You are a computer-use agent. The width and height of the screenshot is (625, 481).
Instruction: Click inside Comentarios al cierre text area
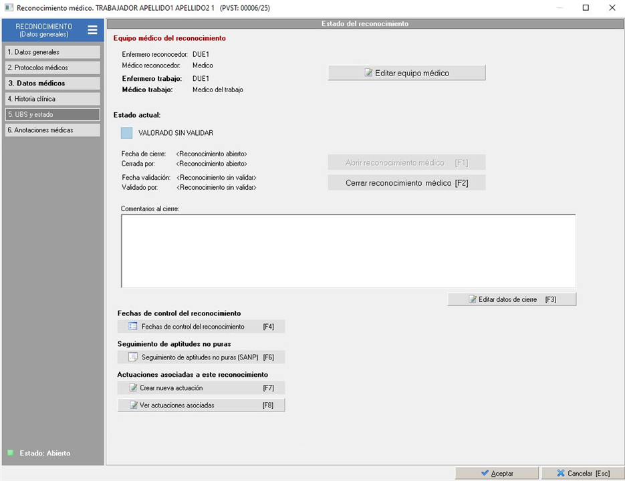(x=348, y=251)
